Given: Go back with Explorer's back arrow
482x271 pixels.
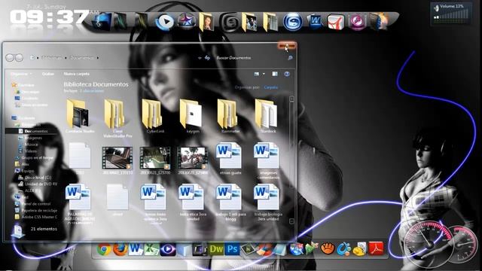Looking at the screenshot, I should pos(10,57).
